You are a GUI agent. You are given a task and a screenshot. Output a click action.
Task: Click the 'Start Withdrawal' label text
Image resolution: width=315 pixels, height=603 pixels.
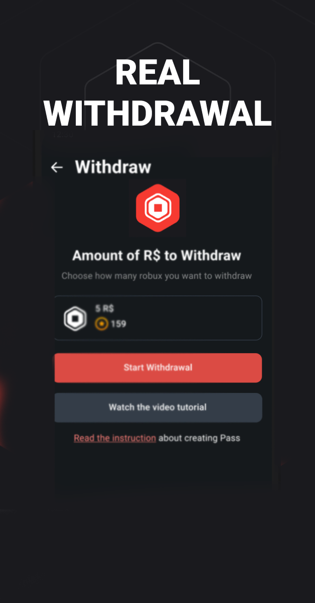(x=158, y=367)
